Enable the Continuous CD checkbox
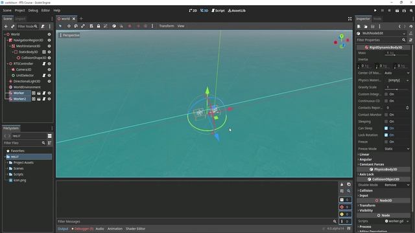Image resolution: width=415 pixels, height=233 pixels. (386, 101)
